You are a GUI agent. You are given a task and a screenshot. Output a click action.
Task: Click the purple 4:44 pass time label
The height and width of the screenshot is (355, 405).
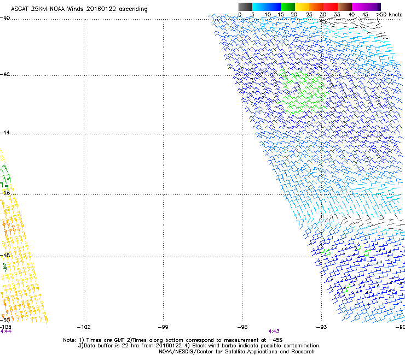coord(5,332)
